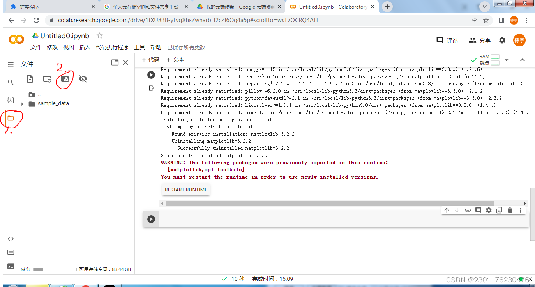Add a comment to the selected cell
Viewport: 535px width, 287px height.
(x=478, y=210)
